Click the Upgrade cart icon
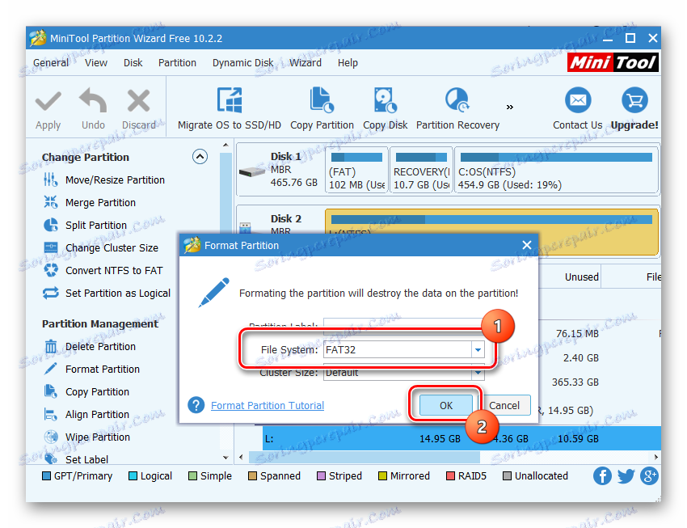The image size is (687, 528). (x=634, y=100)
